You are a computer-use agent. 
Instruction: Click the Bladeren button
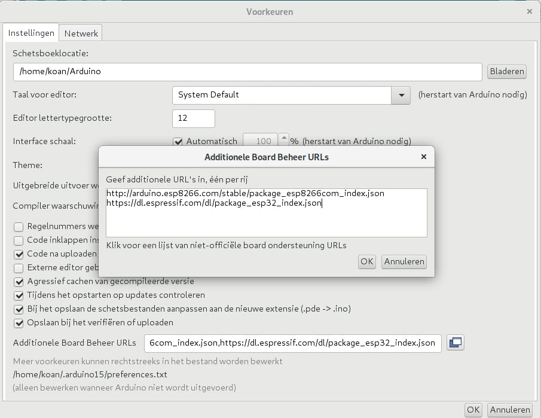(x=507, y=72)
